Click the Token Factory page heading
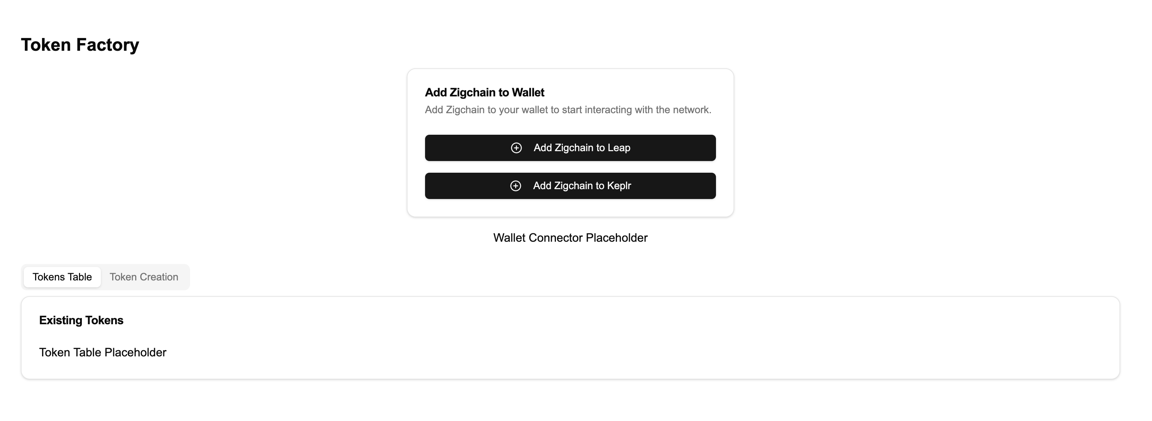The height and width of the screenshot is (421, 1152). coord(80,45)
